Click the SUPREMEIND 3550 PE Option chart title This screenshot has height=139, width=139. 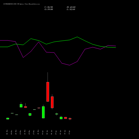21,4
